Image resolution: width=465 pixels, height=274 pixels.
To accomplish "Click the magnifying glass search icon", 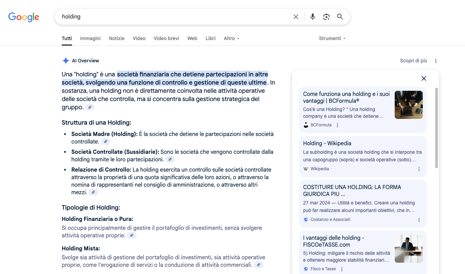I will pyautogui.click(x=340, y=17).
